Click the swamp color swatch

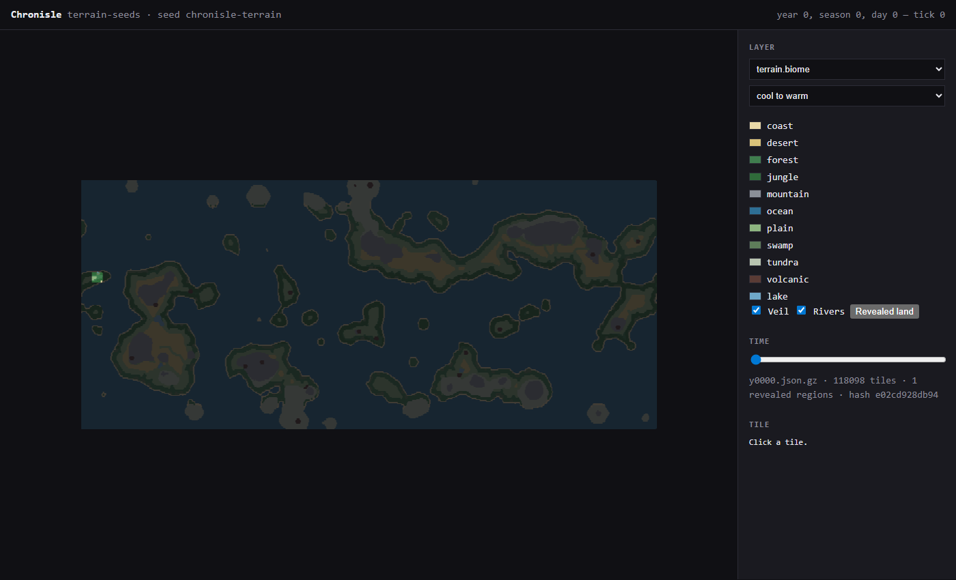point(755,245)
